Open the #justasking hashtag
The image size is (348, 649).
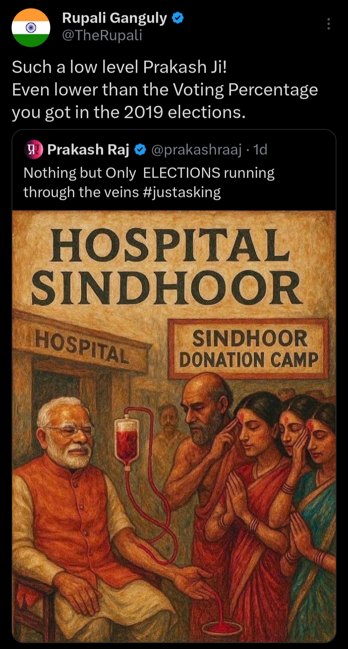click(181, 192)
